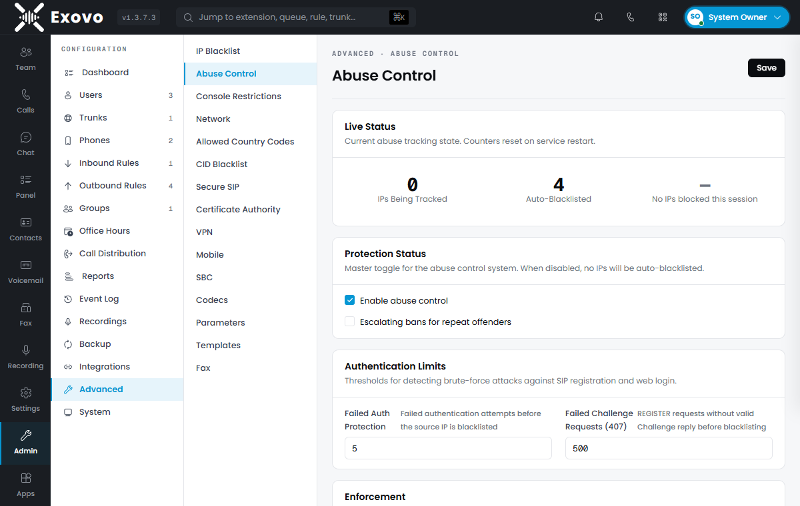This screenshot has height=506, width=800.
Task: Select Advanced in the Configuration menu
Action: [x=117, y=389]
